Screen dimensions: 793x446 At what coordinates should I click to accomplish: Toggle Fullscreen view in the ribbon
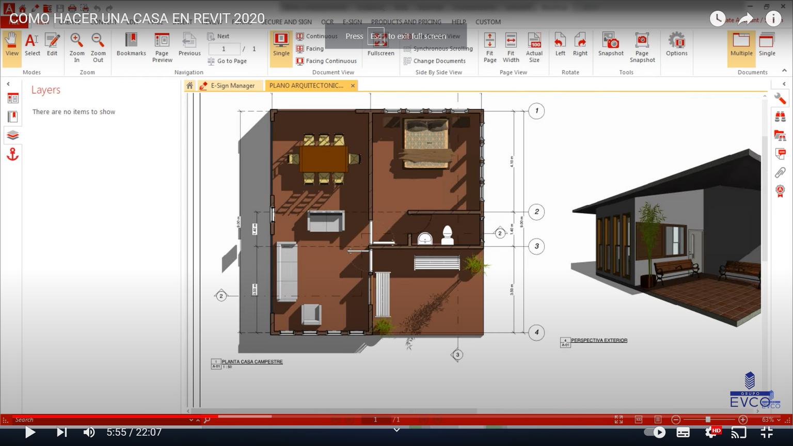381,45
